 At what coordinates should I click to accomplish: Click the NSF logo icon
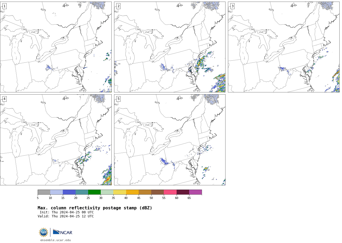pyautogui.click(x=44, y=232)
